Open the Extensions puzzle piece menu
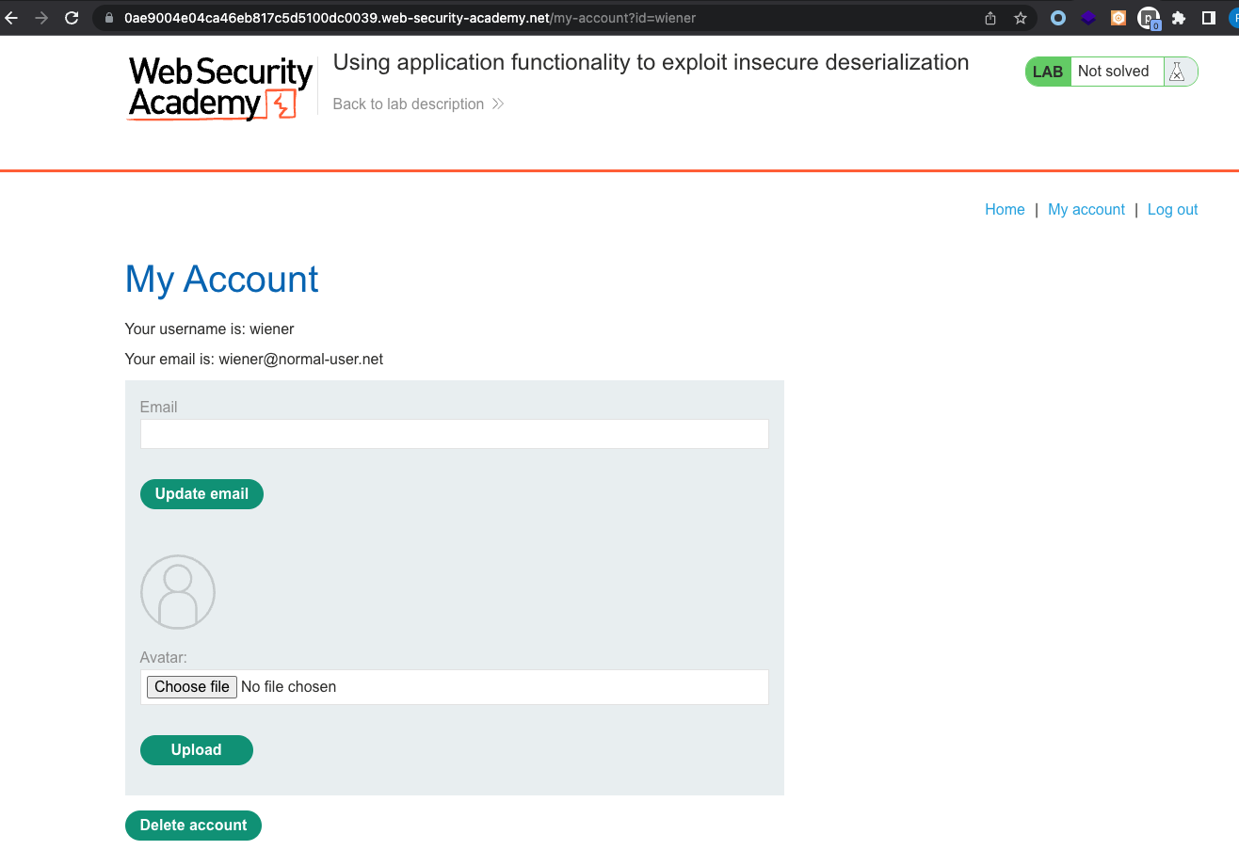Image resolution: width=1239 pixels, height=850 pixels. 1179,18
